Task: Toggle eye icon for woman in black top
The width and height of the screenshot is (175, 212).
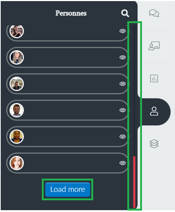Action: coord(123,31)
